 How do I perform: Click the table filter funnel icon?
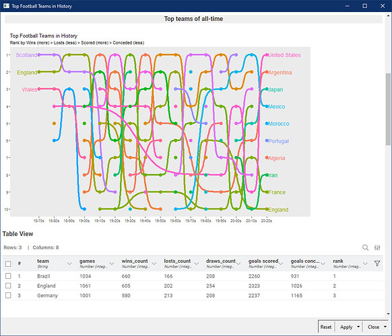[x=377, y=263]
